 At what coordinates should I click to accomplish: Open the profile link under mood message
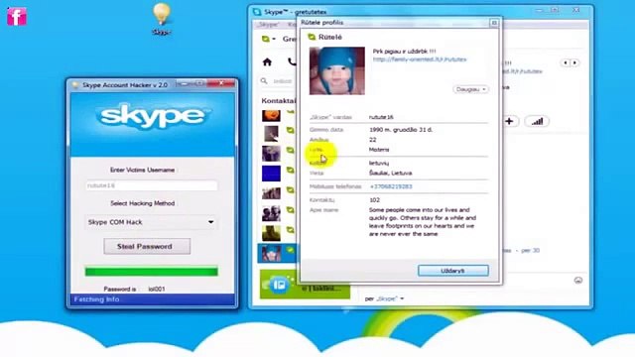coord(420,59)
